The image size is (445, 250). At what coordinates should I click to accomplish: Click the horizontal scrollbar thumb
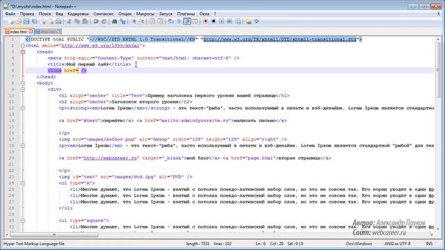(x=54, y=235)
